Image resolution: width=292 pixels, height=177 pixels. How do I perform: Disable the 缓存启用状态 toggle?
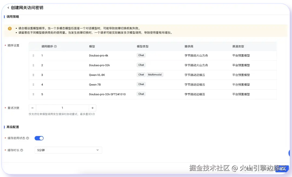coord(39,138)
